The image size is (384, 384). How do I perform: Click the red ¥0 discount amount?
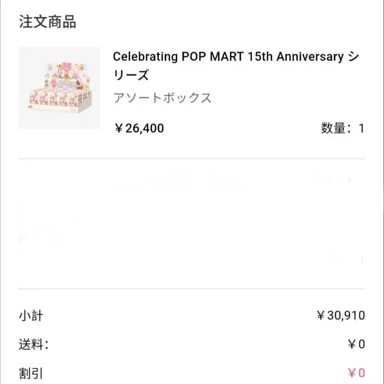(356, 373)
